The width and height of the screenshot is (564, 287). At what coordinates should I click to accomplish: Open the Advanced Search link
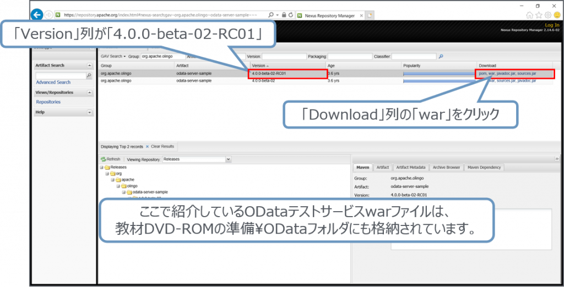click(x=53, y=82)
